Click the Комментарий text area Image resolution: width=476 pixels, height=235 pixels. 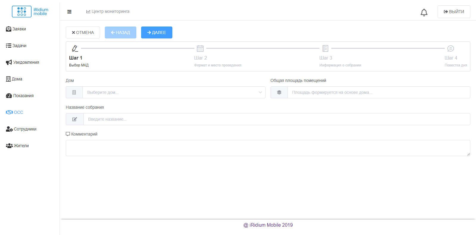point(268,148)
